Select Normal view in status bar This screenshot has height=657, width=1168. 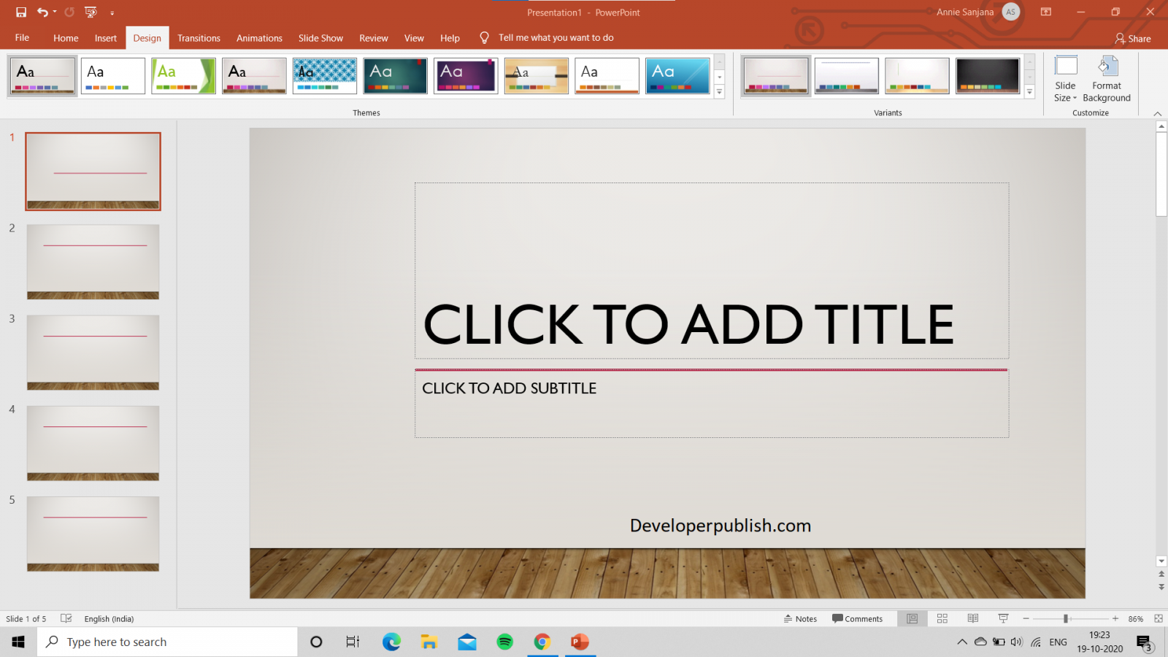point(912,618)
